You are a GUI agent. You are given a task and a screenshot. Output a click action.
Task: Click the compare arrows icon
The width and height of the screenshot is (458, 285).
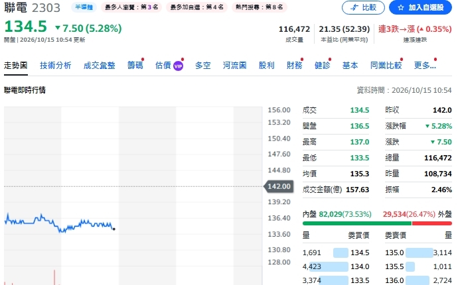click(x=354, y=7)
